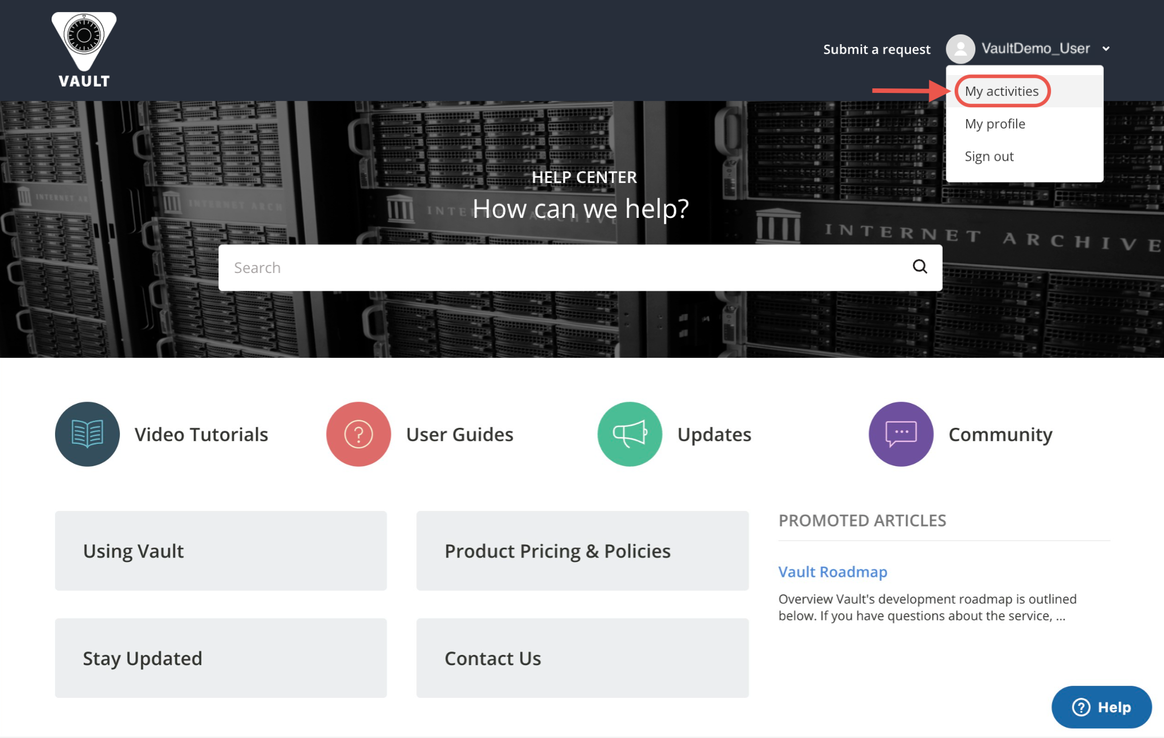Open the Contact Us category card
1164x738 pixels.
coord(583,658)
